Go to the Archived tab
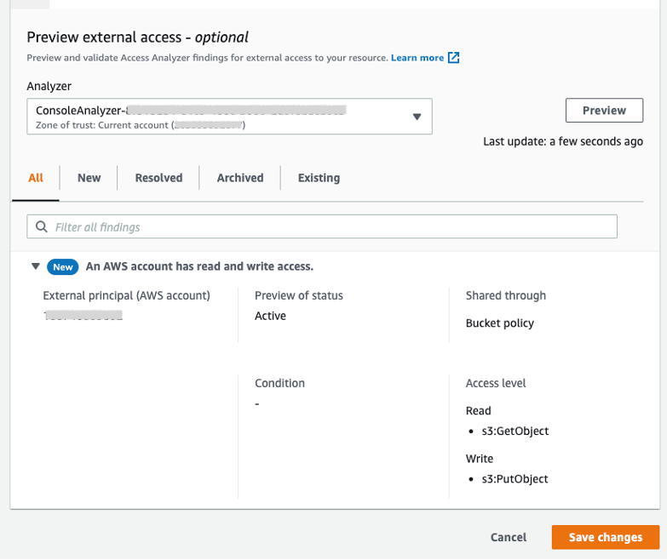 point(240,178)
